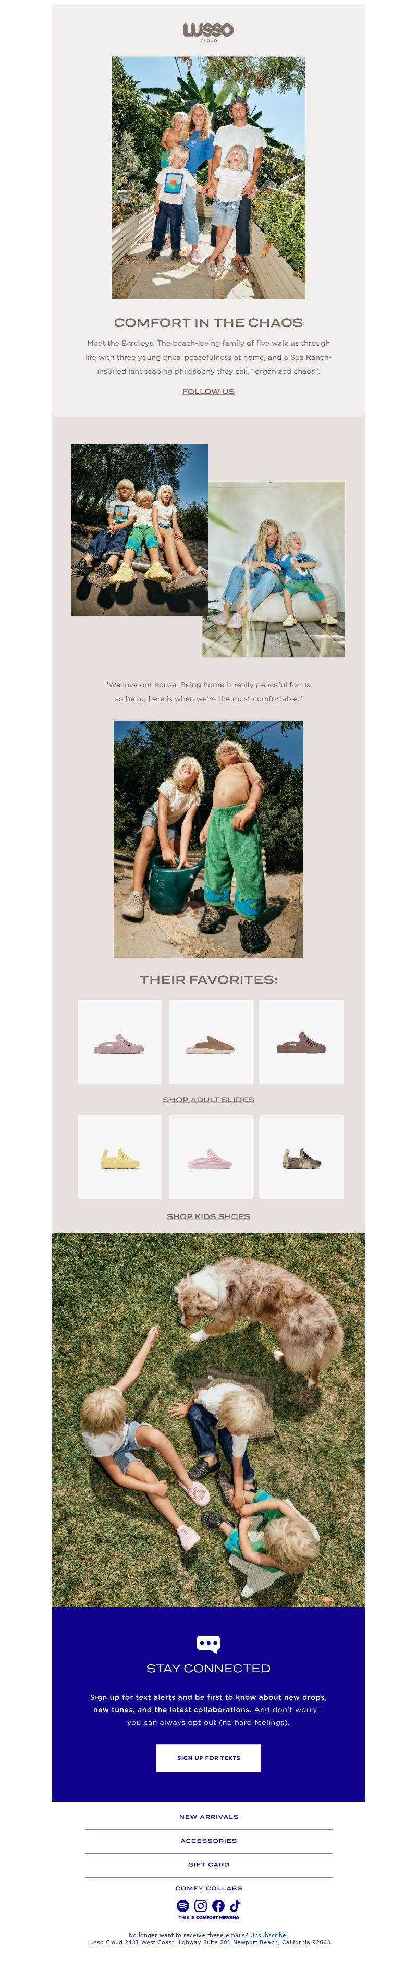417x1983 pixels.
Task: Click the Unsubscribe link
Action: [268, 1935]
